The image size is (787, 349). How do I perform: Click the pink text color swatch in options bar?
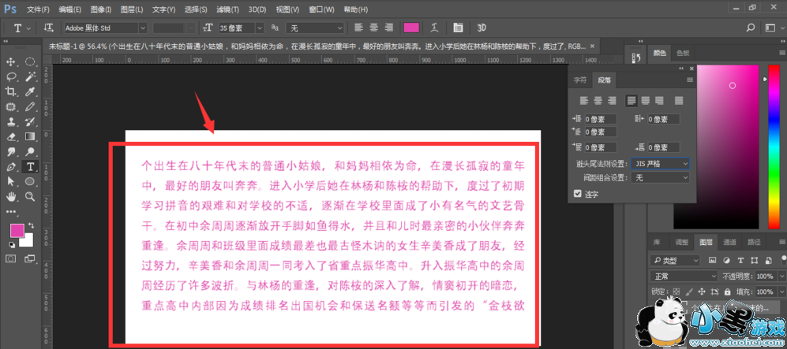point(412,28)
